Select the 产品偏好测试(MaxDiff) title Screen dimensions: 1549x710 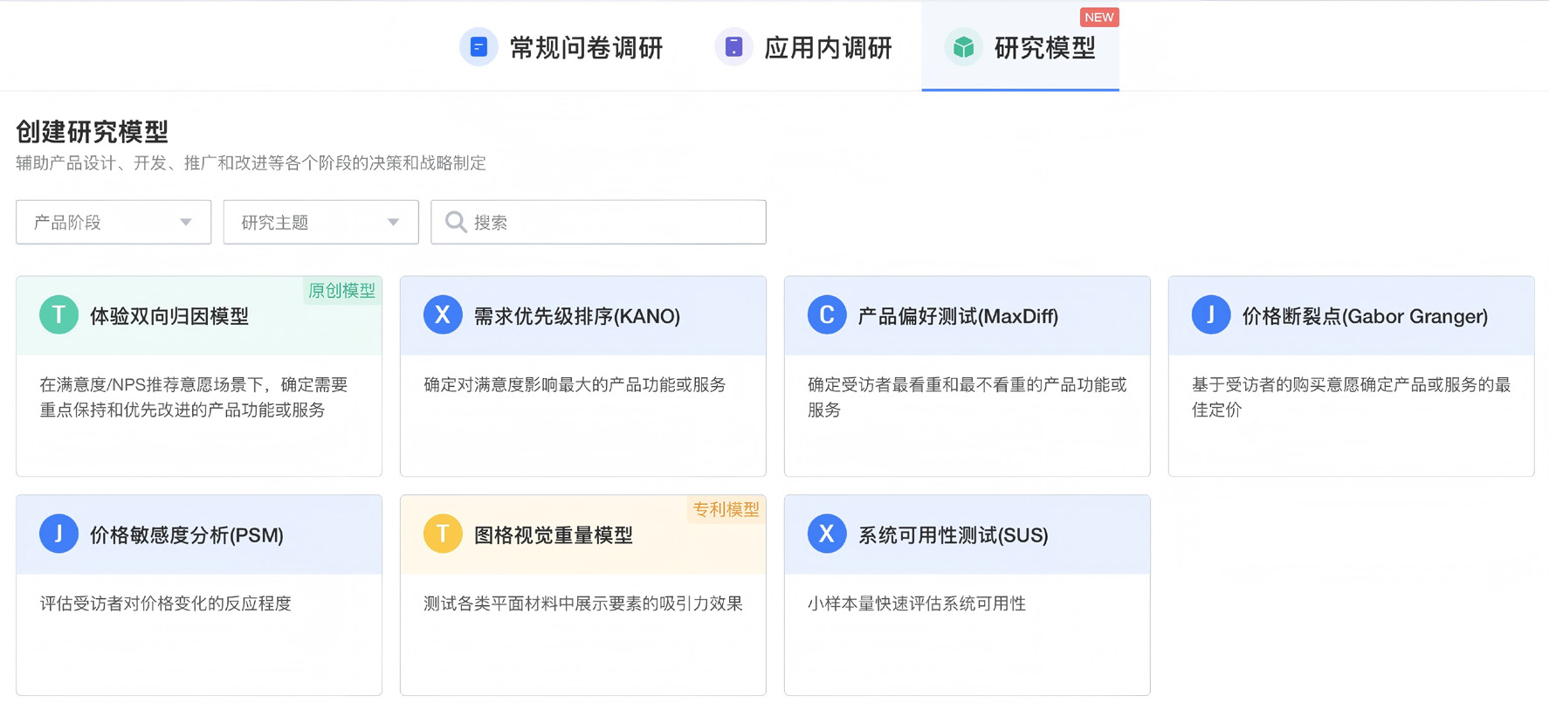click(x=958, y=316)
